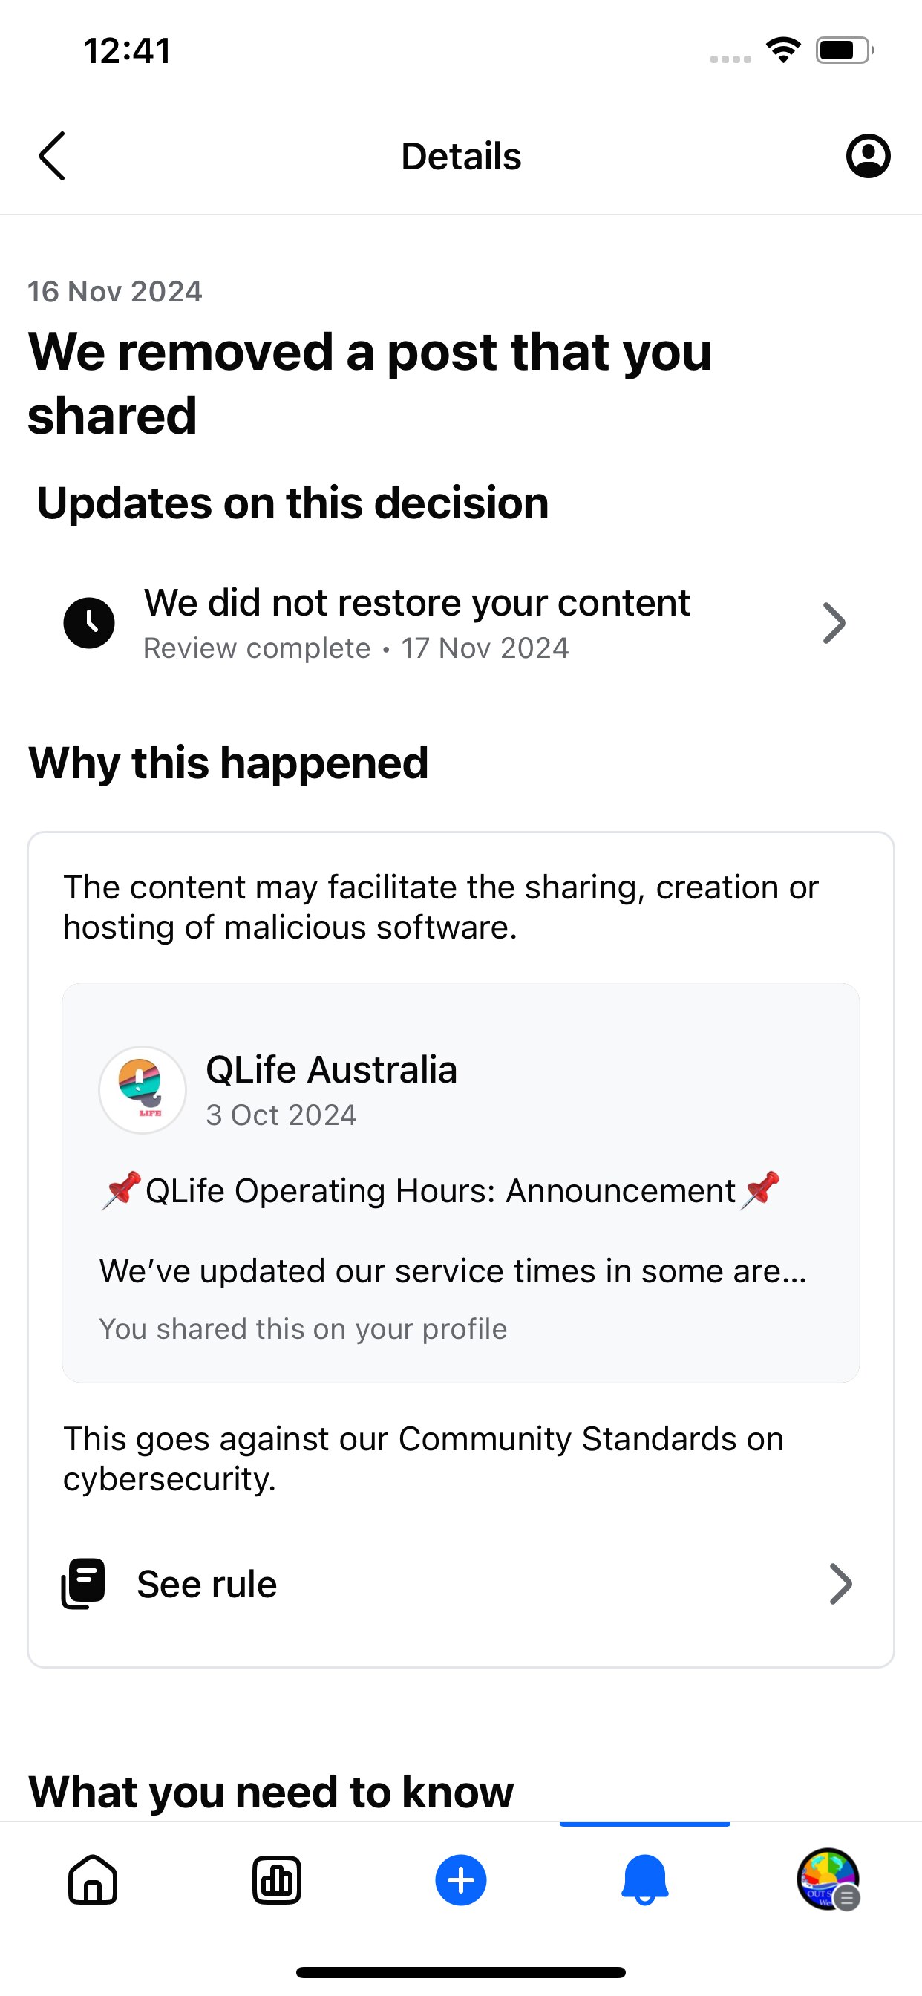
Task: Tap the battery indicator in status bar
Action: coord(845,49)
